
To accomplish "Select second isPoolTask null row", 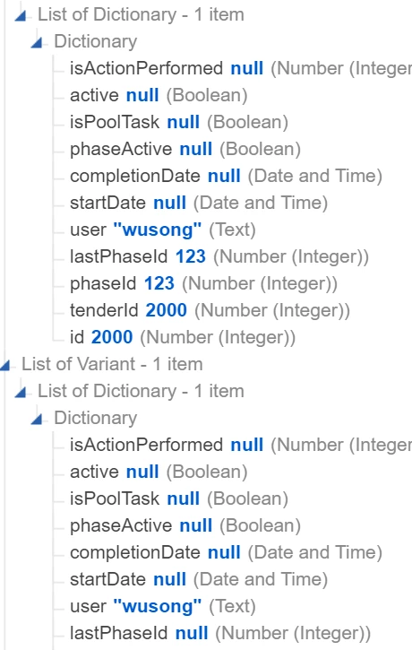I will click(x=179, y=498).
